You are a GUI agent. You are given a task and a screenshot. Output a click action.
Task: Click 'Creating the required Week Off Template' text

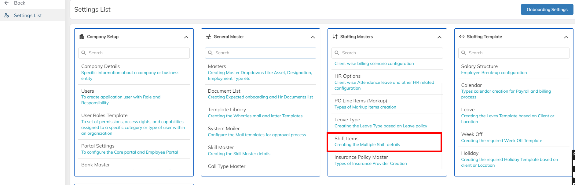click(502, 141)
